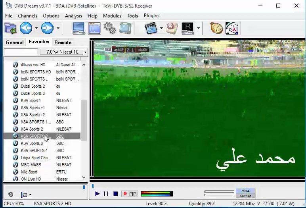Switch to the General tab
The width and height of the screenshot is (306, 208).
pyautogui.click(x=15, y=42)
